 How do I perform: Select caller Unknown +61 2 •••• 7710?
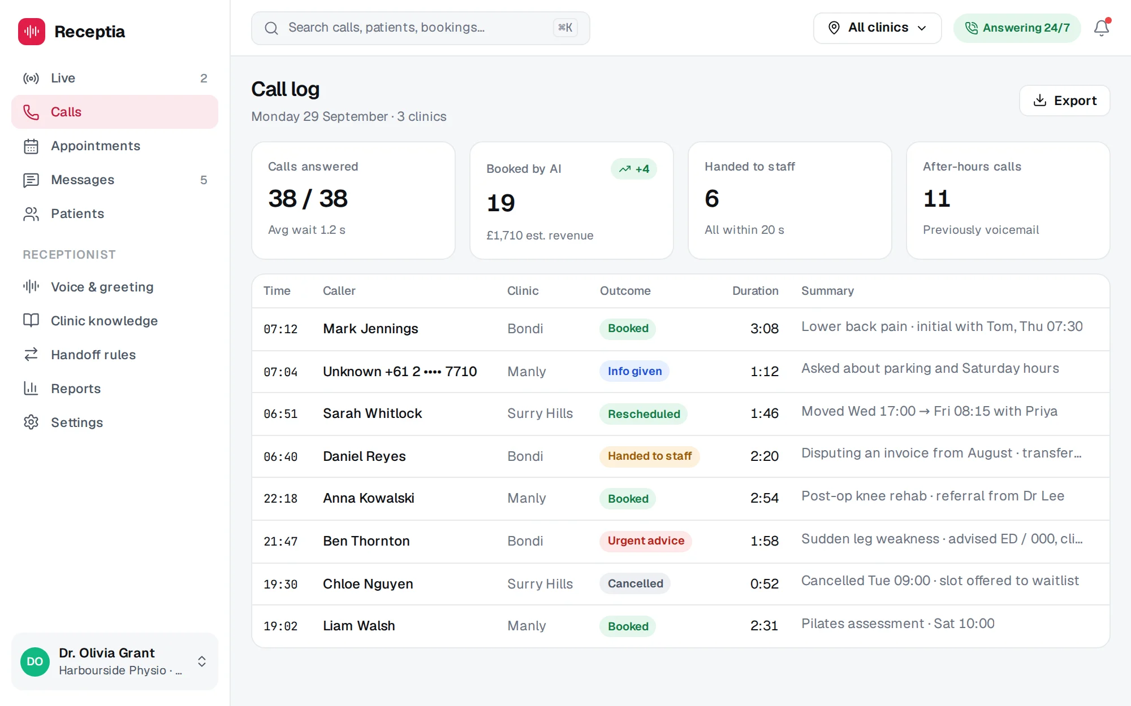[x=400, y=372]
